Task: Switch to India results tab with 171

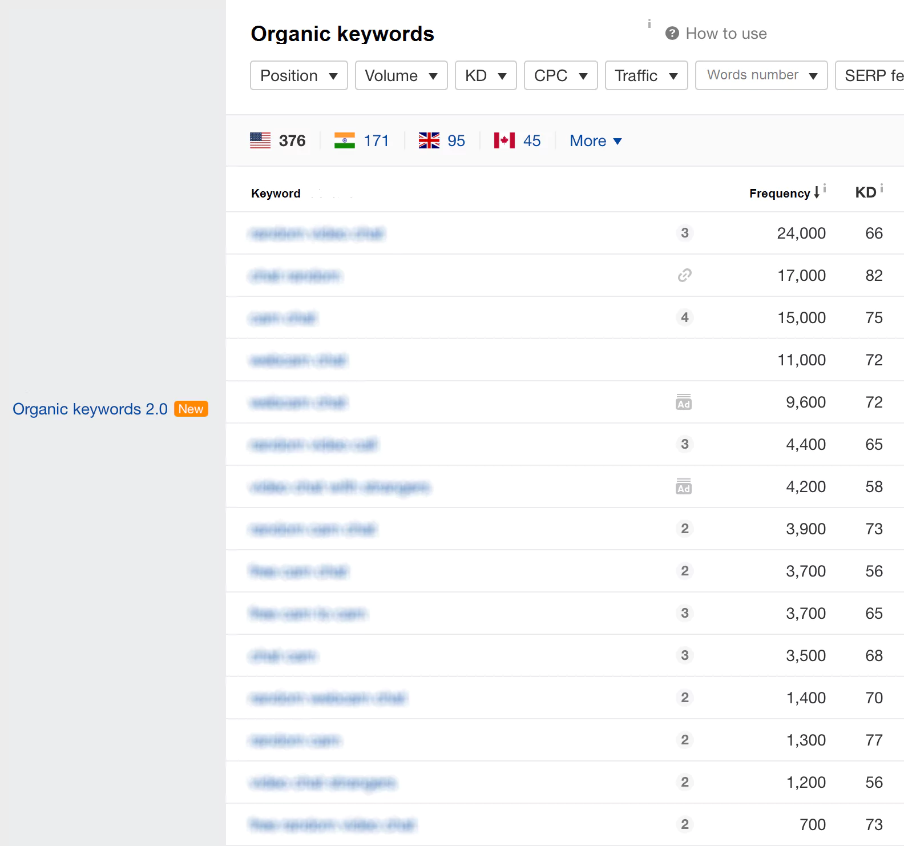Action: click(x=362, y=141)
